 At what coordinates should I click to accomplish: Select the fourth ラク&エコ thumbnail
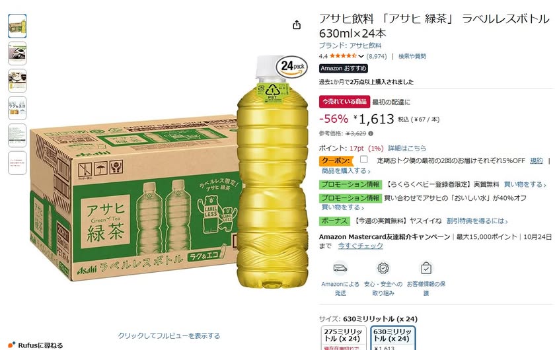pyautogui.click(x=17, y=108)
